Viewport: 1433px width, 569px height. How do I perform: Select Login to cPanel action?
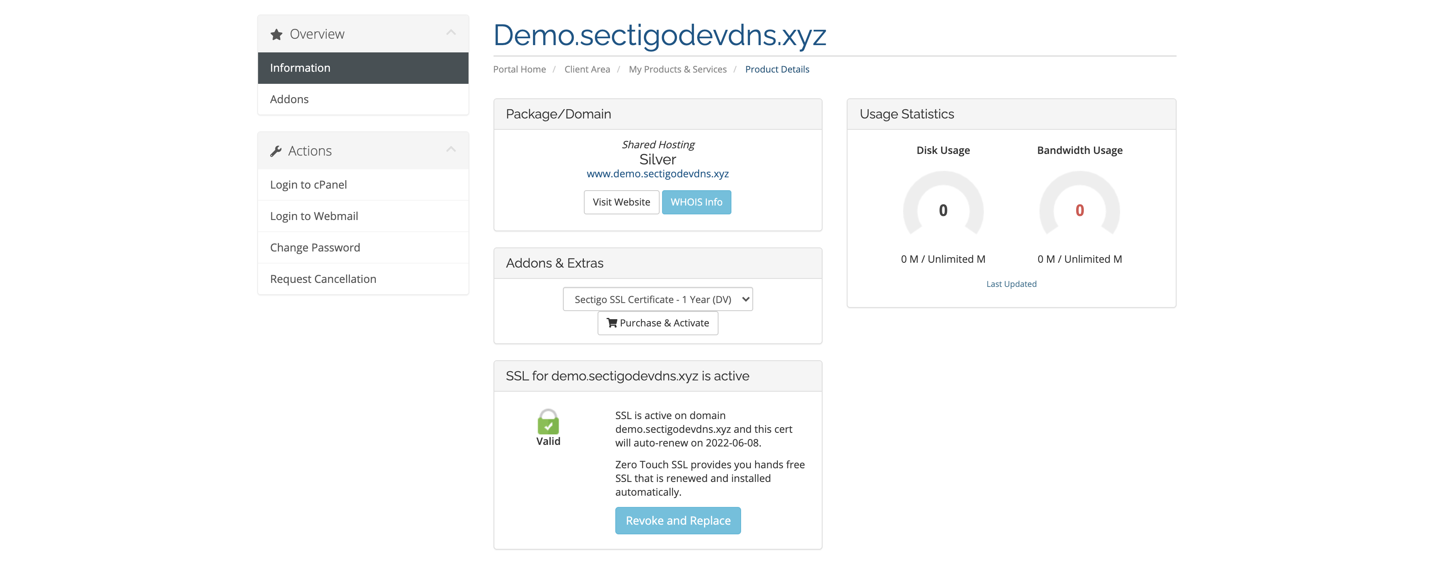point(308,185)
